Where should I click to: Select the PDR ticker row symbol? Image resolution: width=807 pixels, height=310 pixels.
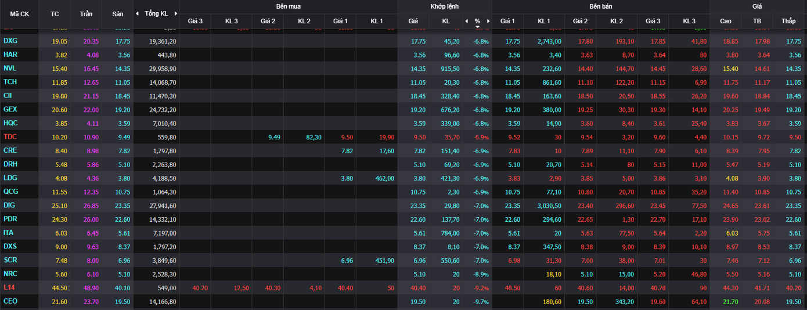coord(10,219)
